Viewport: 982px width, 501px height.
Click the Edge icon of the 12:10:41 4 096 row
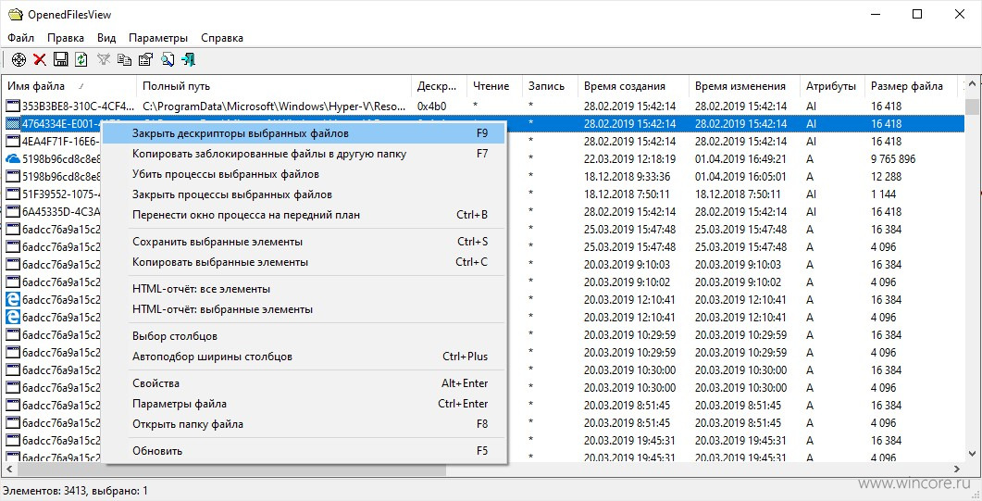point(13,317)
